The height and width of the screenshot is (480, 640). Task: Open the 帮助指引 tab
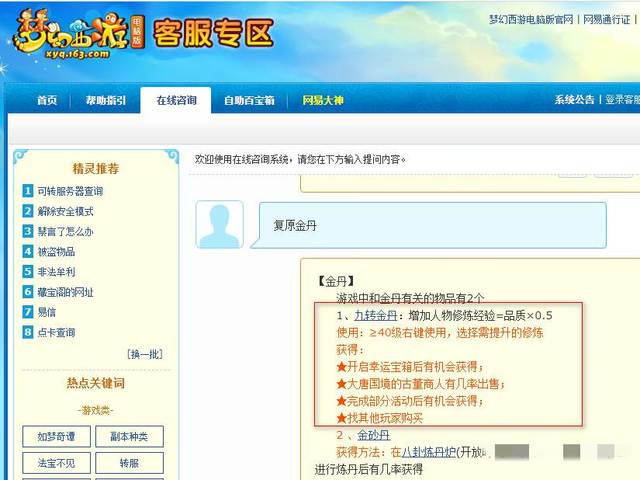tap(104, 99)
